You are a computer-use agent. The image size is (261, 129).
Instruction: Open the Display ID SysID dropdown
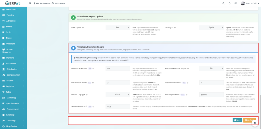[212, 27]
